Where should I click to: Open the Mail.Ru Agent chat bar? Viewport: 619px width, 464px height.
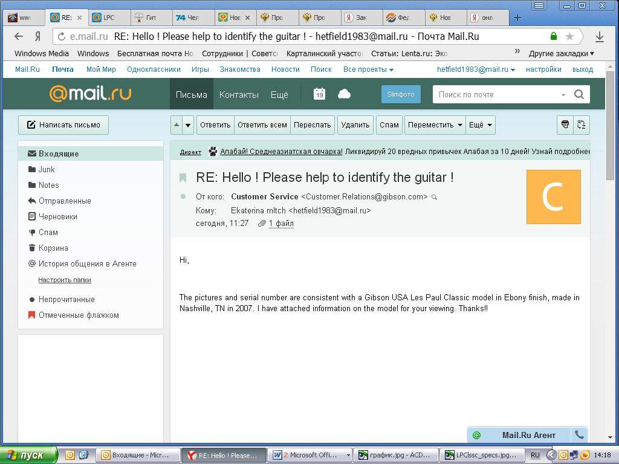[x=519, y=435]
